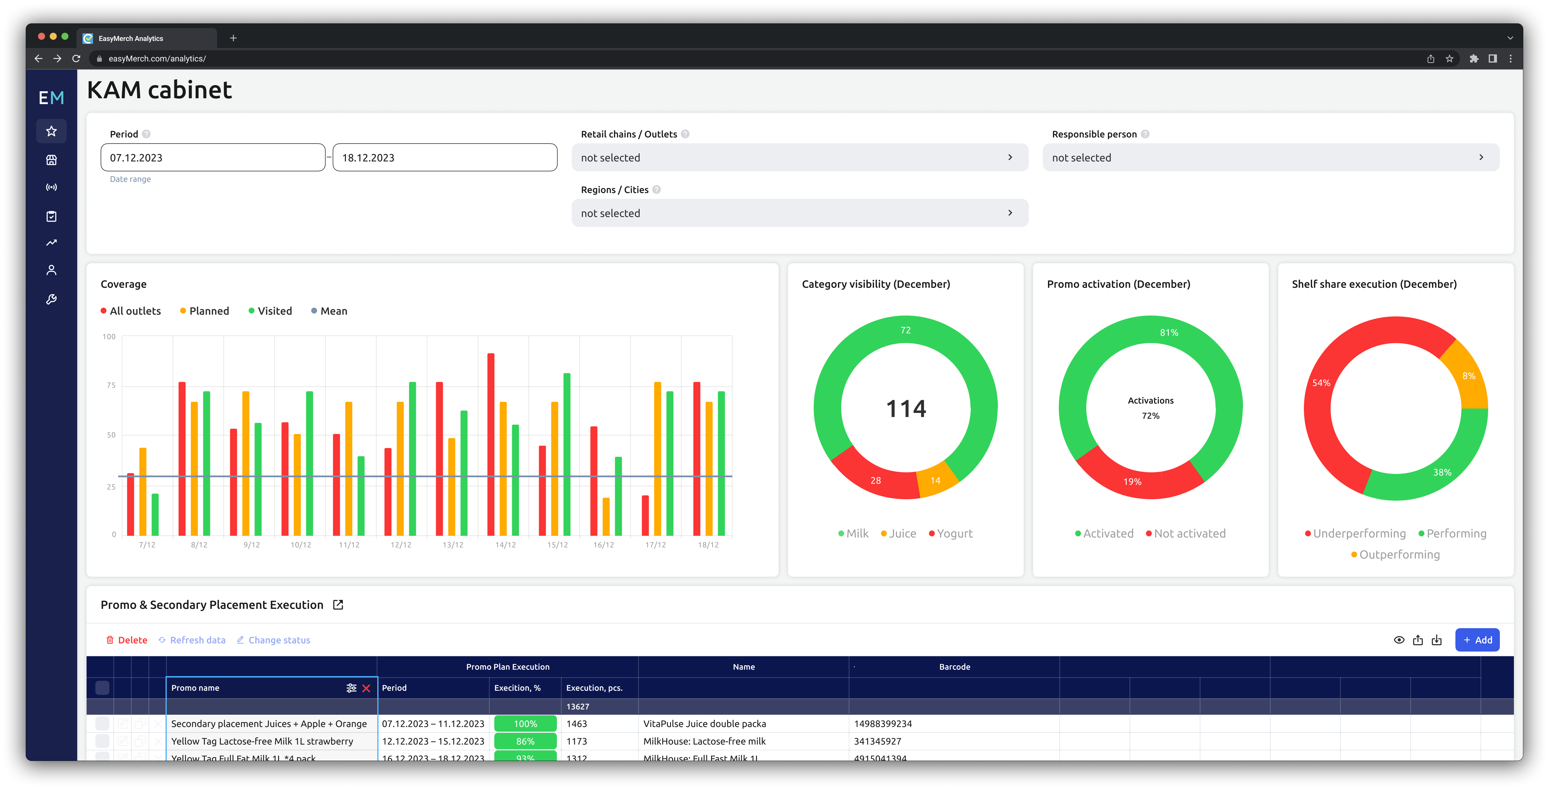This screenshot has height=789, width=1549.
Task: Click the help icon next to Responsible person
Action: (1145, 134)
